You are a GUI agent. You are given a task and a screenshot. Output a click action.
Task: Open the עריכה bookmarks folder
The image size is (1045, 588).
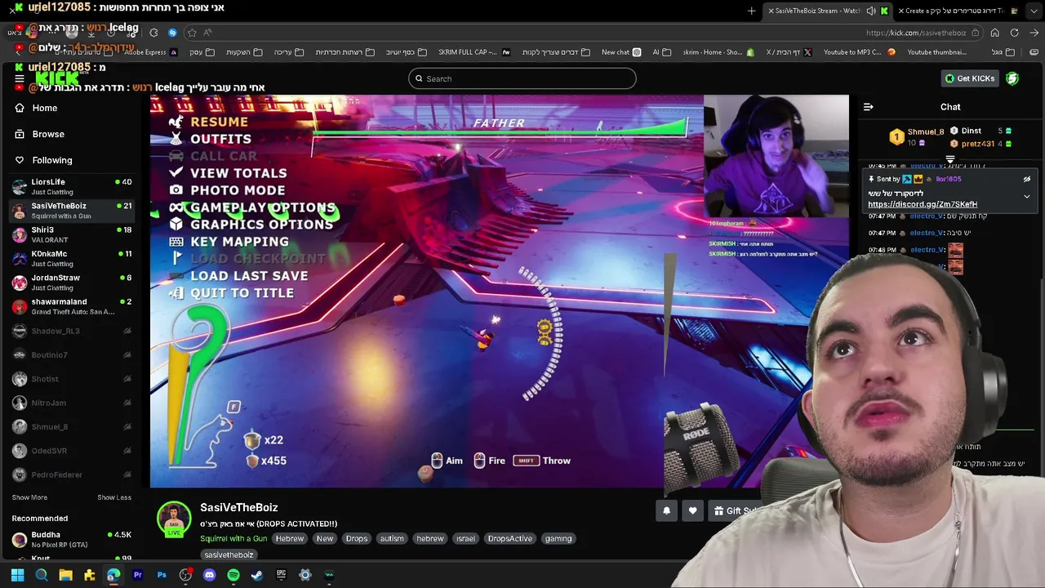289,52
